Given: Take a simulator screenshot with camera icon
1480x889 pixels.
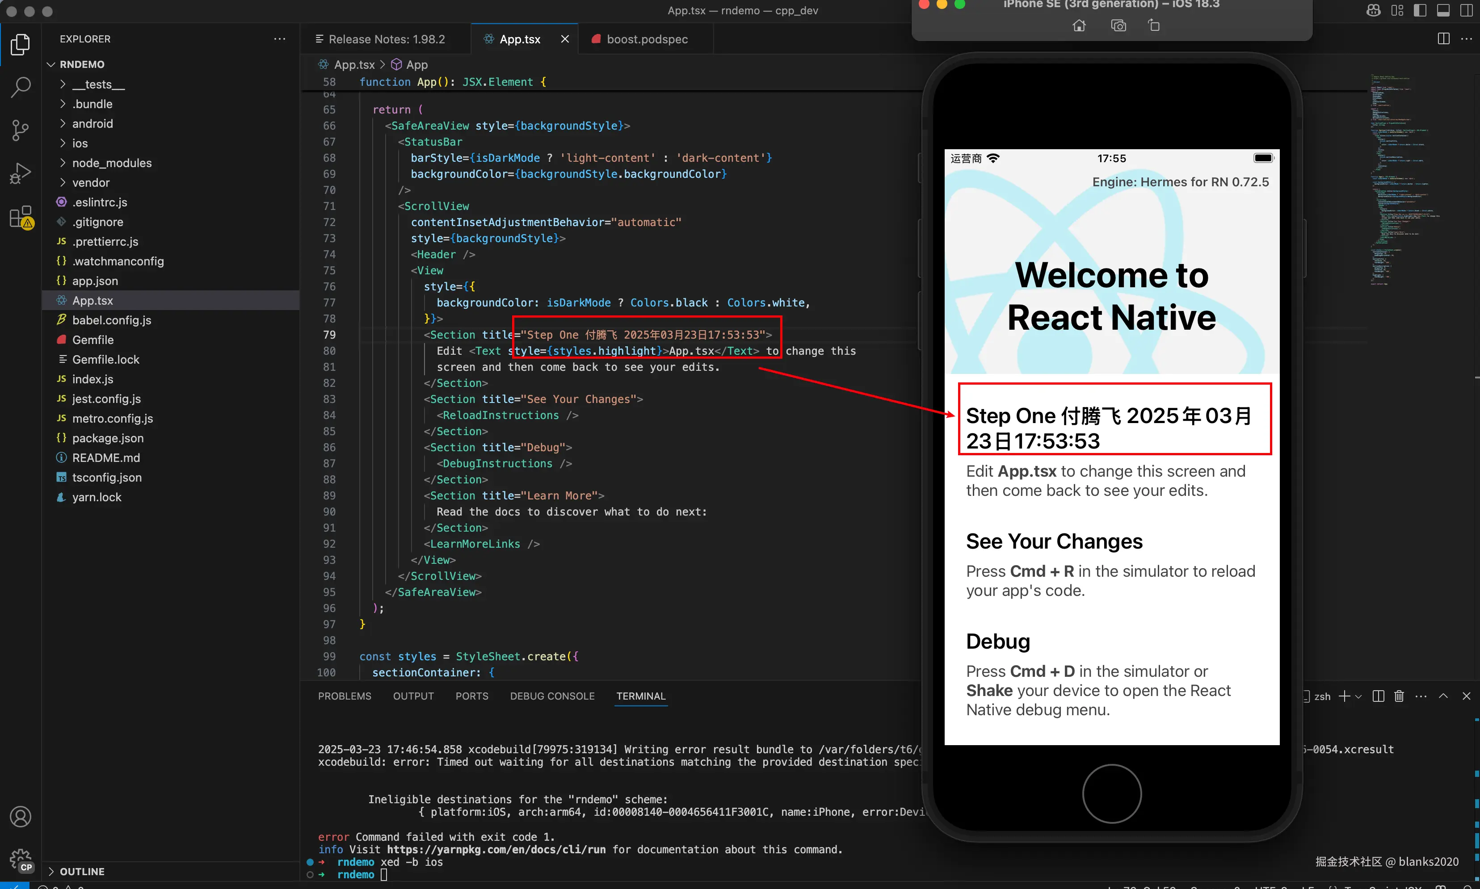Looking at the screenshot, I should pyautogui.click(x=1118, y=26).
